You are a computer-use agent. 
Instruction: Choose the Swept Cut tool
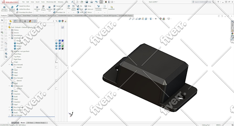pos(58,6)
